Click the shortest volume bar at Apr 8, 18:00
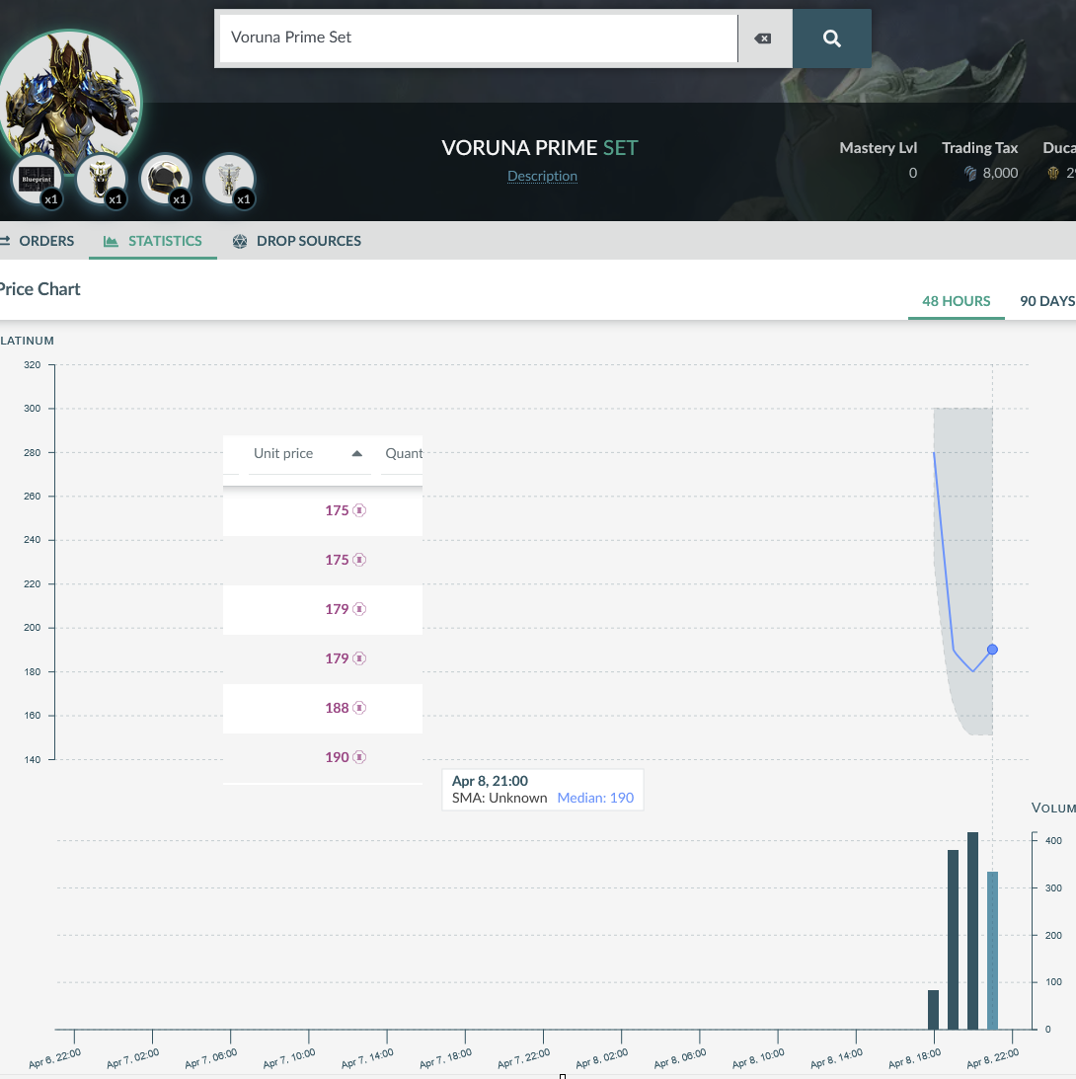The height and width of the screenshot is (1079, 1076). click(x=934, y=1010)
